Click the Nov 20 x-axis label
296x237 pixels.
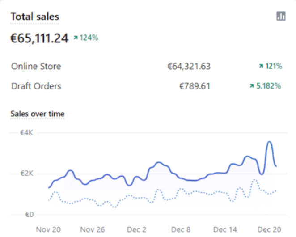point(48,229)
